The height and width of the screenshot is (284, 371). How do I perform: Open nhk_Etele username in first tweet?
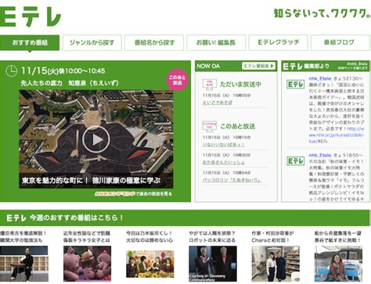(320, 78)
